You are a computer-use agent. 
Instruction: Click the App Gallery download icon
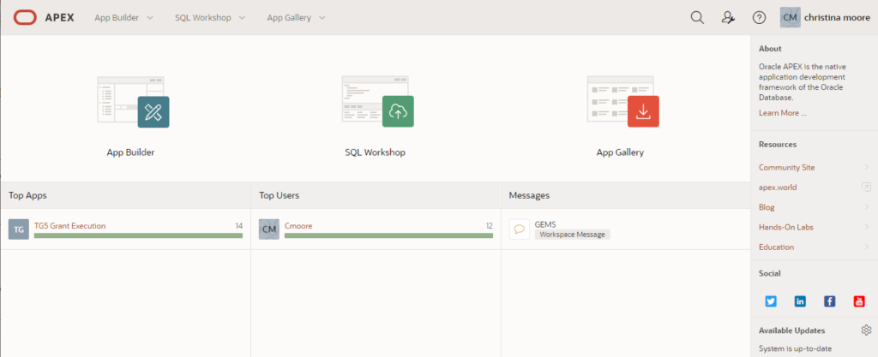(643, 111)
